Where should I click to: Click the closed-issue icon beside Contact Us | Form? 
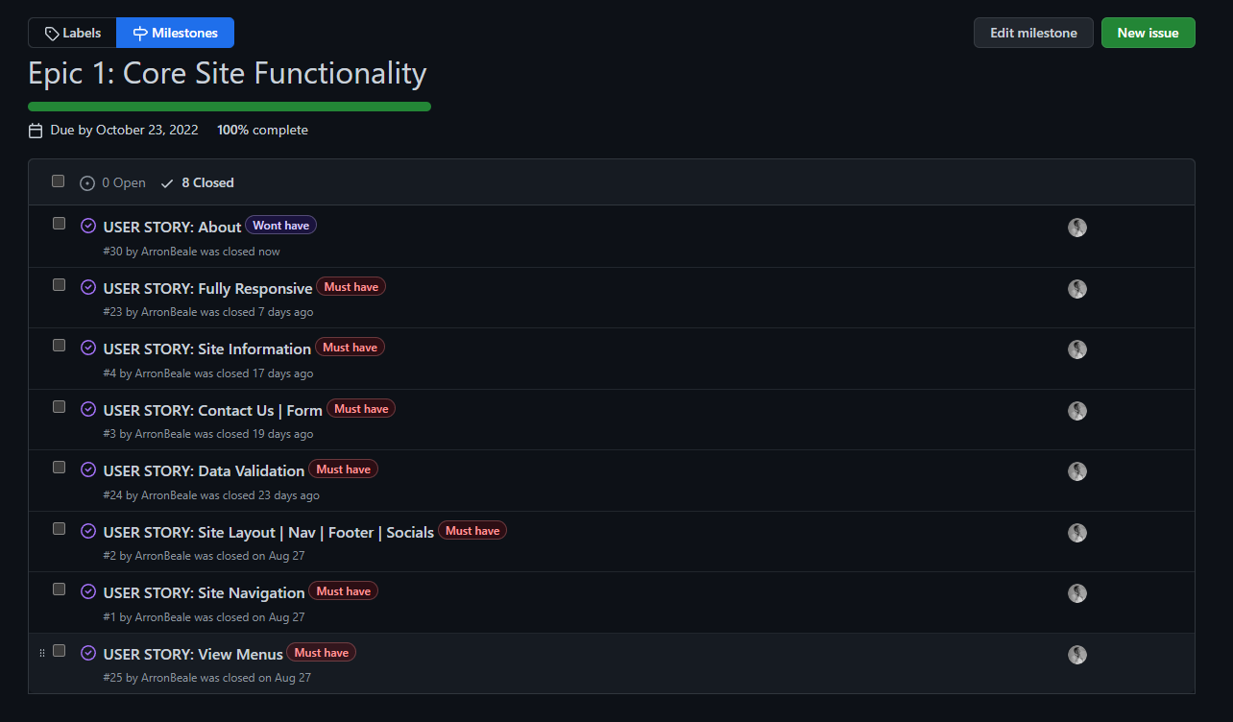[88, 409]
